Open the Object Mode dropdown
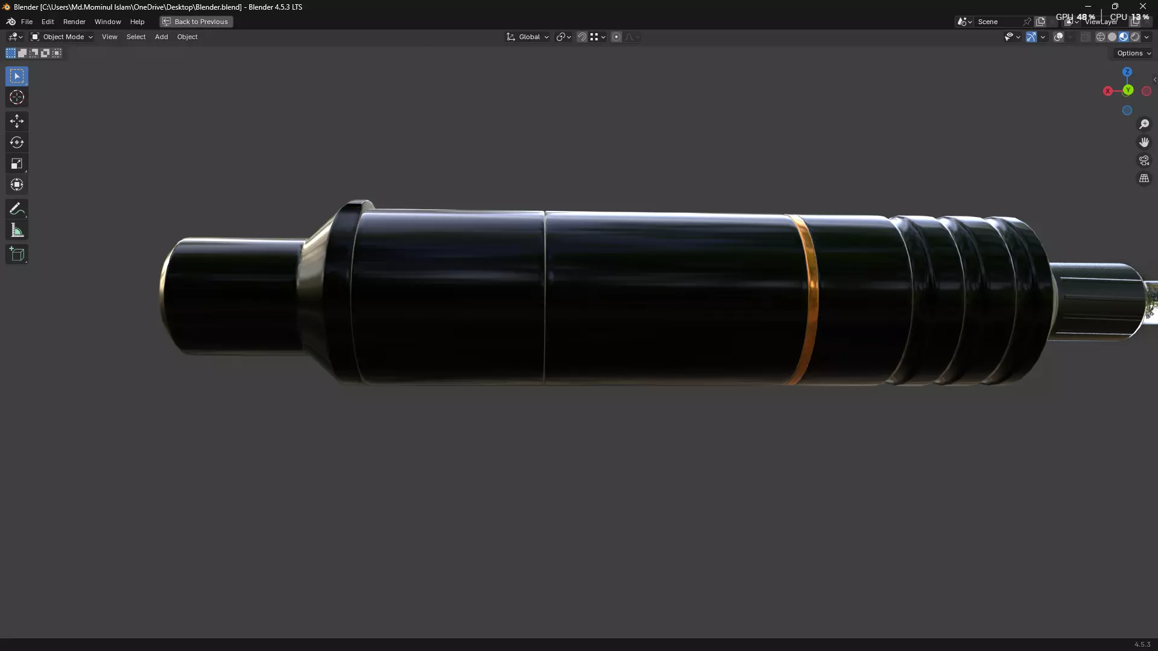Screen dimensions: 1158x651 point(62,37)
